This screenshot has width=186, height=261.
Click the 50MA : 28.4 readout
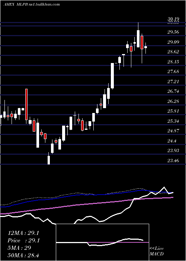23,255
